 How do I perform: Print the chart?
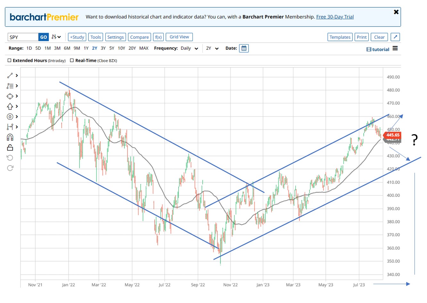pyautogui.click(x=362, y=37)
